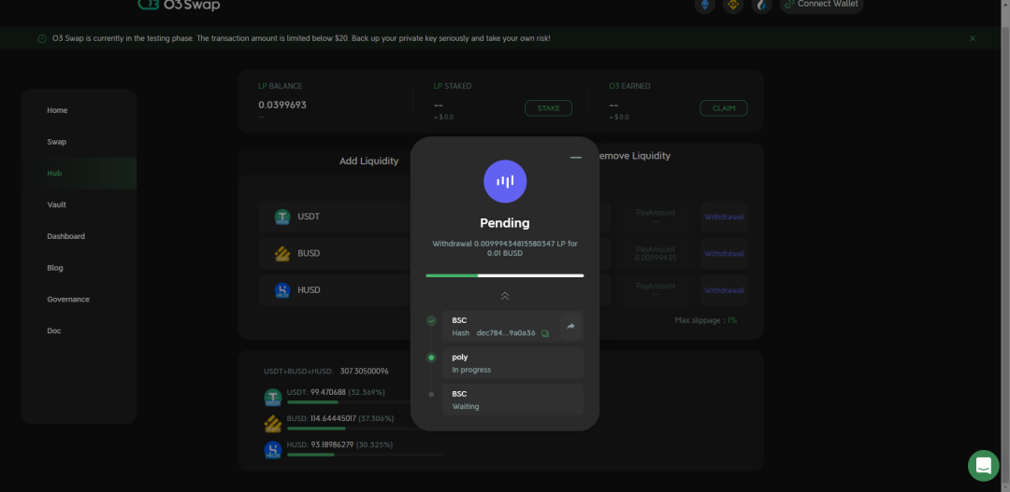1010x492 pixels.
Task: Click the HUSD 30.325% pool bar
Action: 366,455
